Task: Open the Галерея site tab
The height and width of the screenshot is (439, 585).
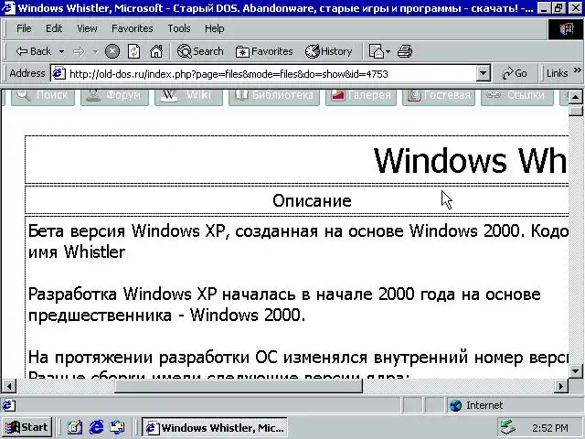Action: (x=361, y=95)
